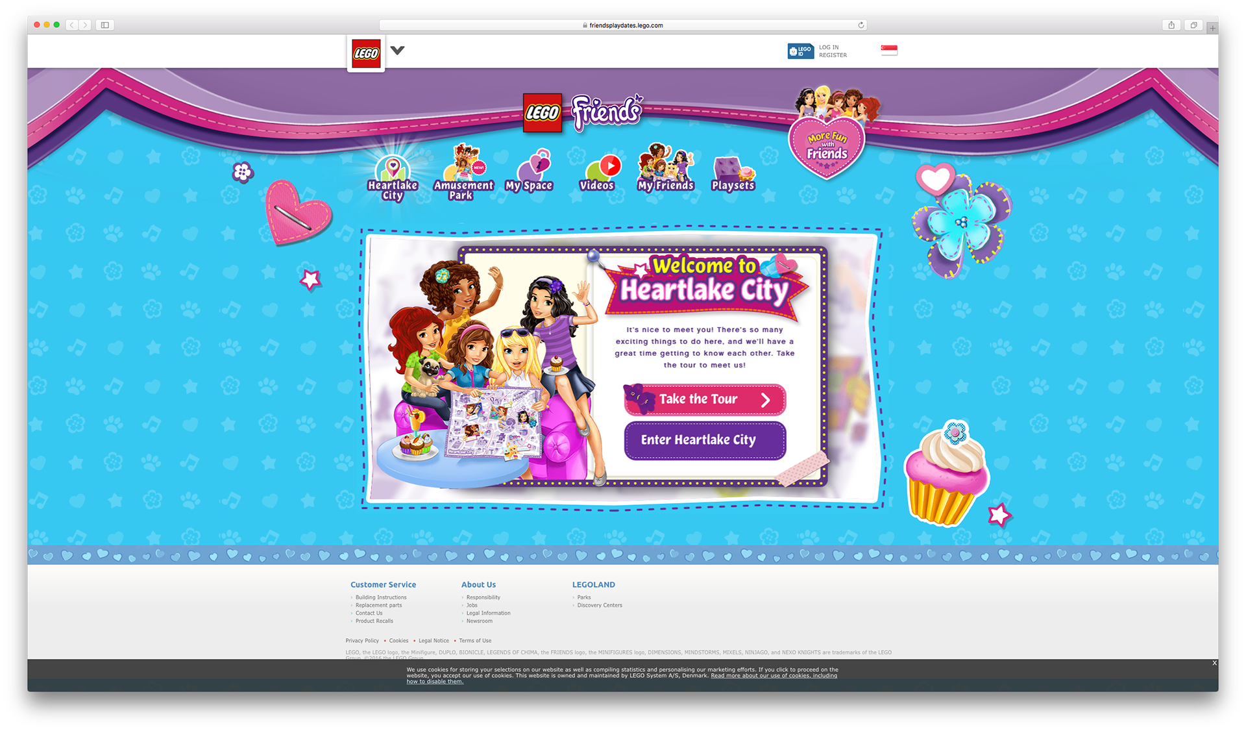Go back with Safari's back arrow
Screen dimensions: 1246x731
72,25
